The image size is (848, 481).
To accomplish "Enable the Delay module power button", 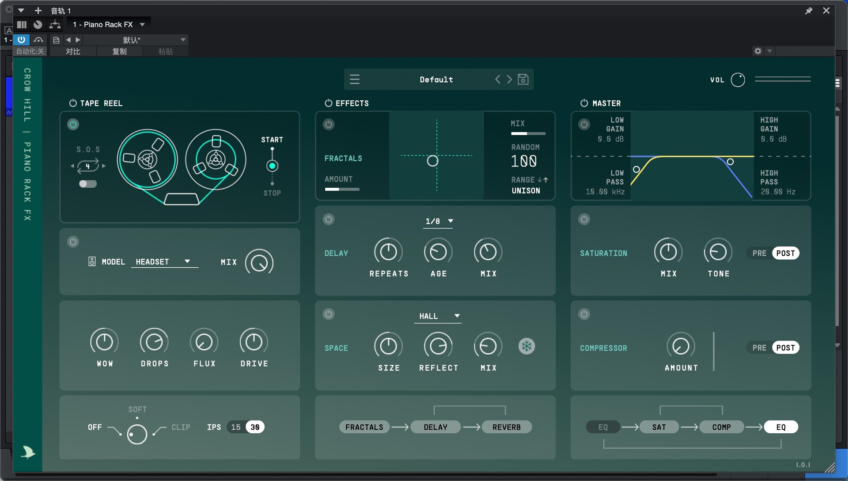I will (329, 220).
